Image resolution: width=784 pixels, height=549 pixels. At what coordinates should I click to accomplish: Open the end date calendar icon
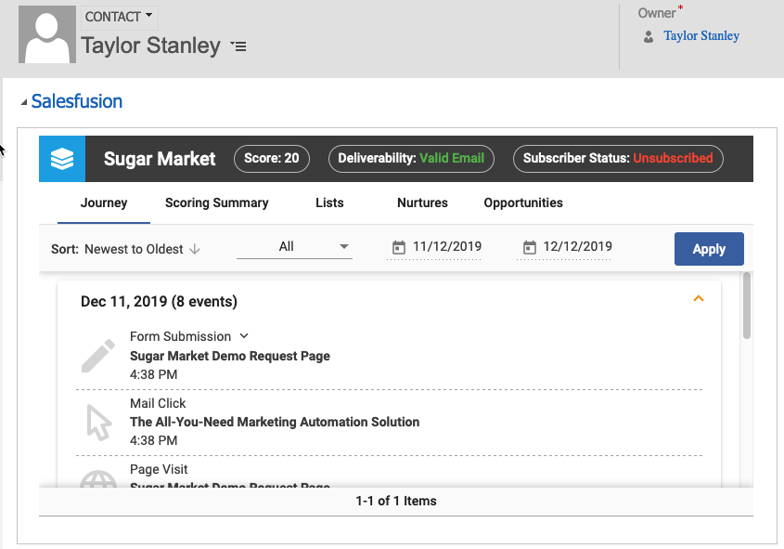pos(530,247)
